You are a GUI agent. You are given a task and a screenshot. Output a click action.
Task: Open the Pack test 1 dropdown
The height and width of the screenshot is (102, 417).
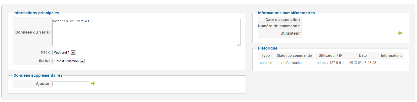(x=64, y=52)
